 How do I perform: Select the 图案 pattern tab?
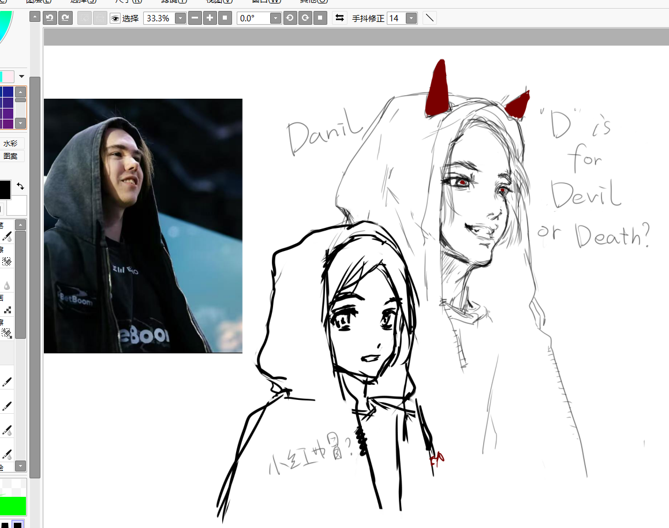click(10, 156)
